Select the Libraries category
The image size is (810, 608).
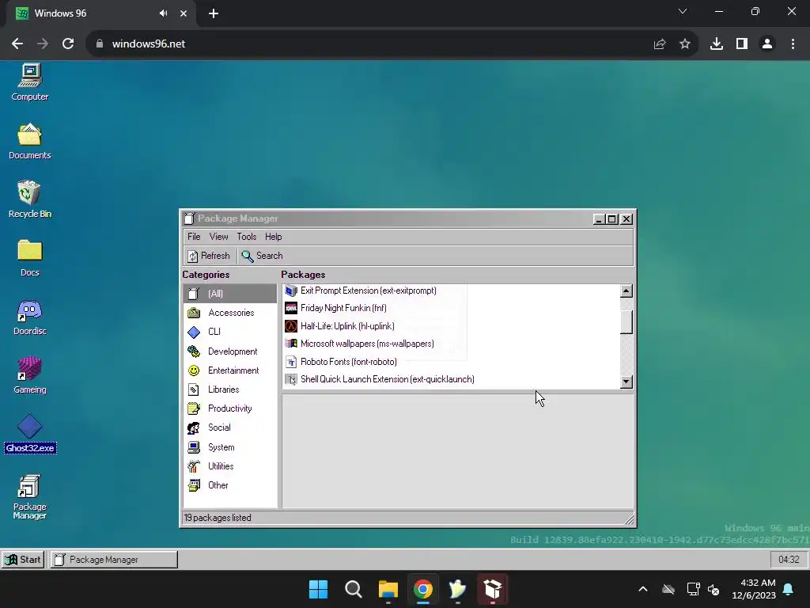click(230, 389)
